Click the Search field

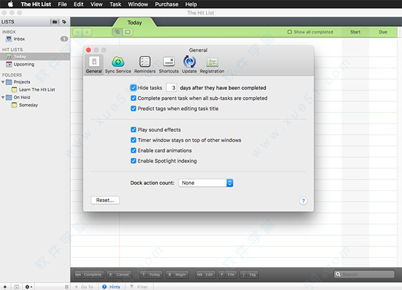tap(364, 275)
